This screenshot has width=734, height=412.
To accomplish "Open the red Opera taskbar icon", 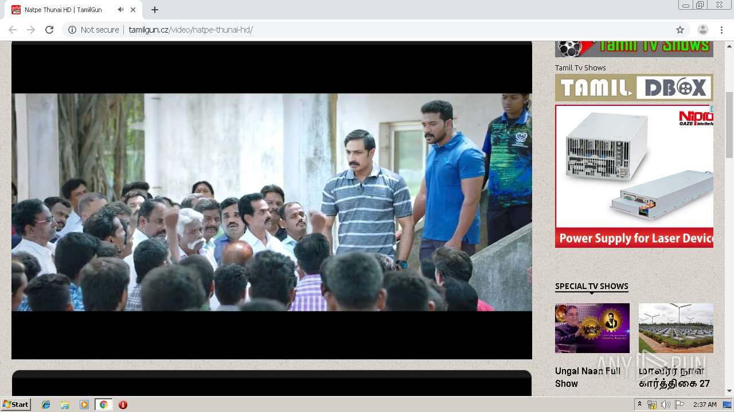I will coord(123,405).
